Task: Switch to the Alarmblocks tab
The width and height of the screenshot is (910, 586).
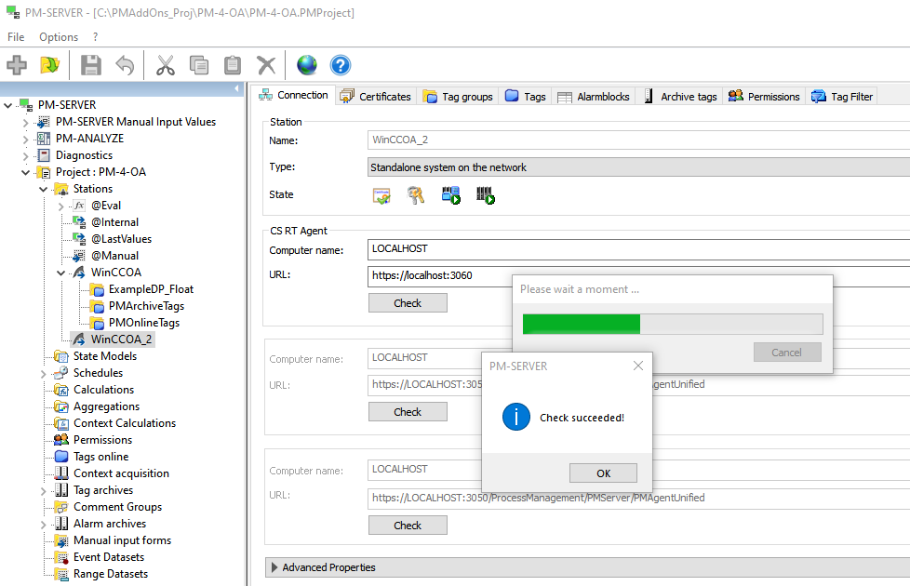Action: coord(594,97)
